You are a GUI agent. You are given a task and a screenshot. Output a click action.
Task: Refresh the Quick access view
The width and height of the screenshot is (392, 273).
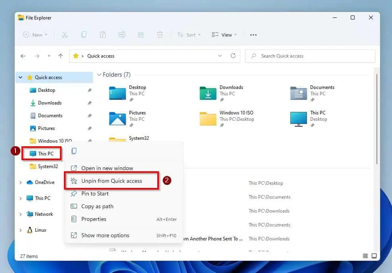point(233,56)
